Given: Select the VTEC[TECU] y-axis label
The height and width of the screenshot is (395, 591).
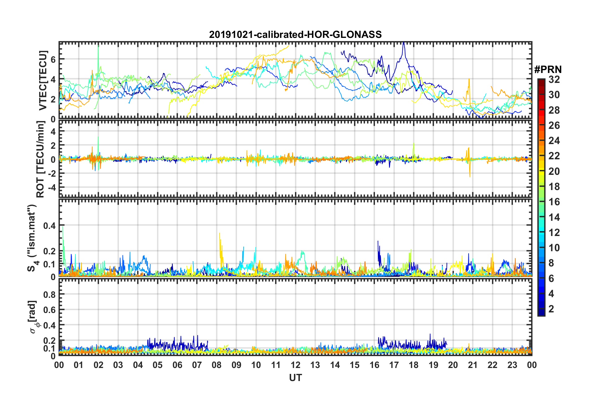Looking at the screenshot, I should click(x=43, y=81).
